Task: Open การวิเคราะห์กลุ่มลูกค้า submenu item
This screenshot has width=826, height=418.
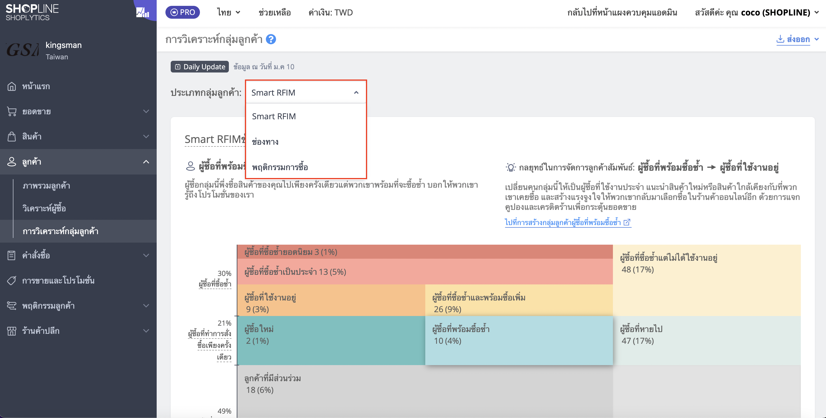Action: (x=60, y=231)
